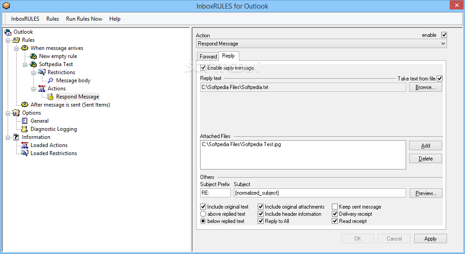Image resolution: width=465 pixels, height=254 pixels.
Task: Open the Action dropdown showing Respond Message
Action: (321, 44)
